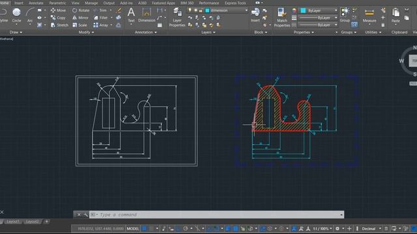Click the Move tool

click(x=58, y=10)
